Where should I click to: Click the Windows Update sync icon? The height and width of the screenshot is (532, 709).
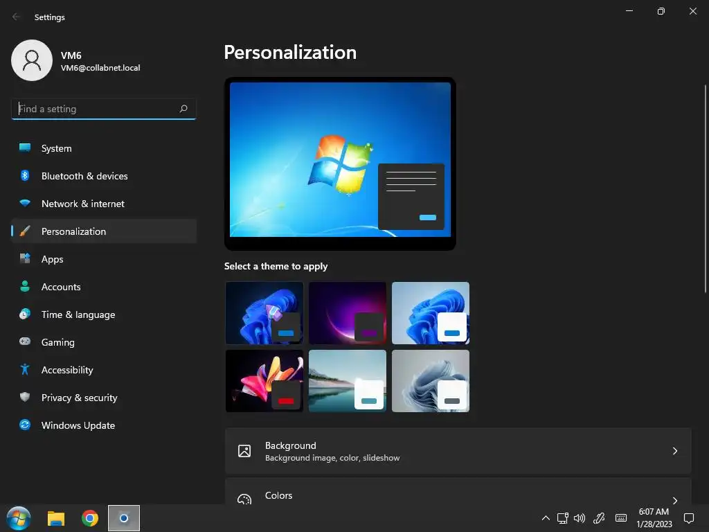pyautogui.click(x=25, y=425)
